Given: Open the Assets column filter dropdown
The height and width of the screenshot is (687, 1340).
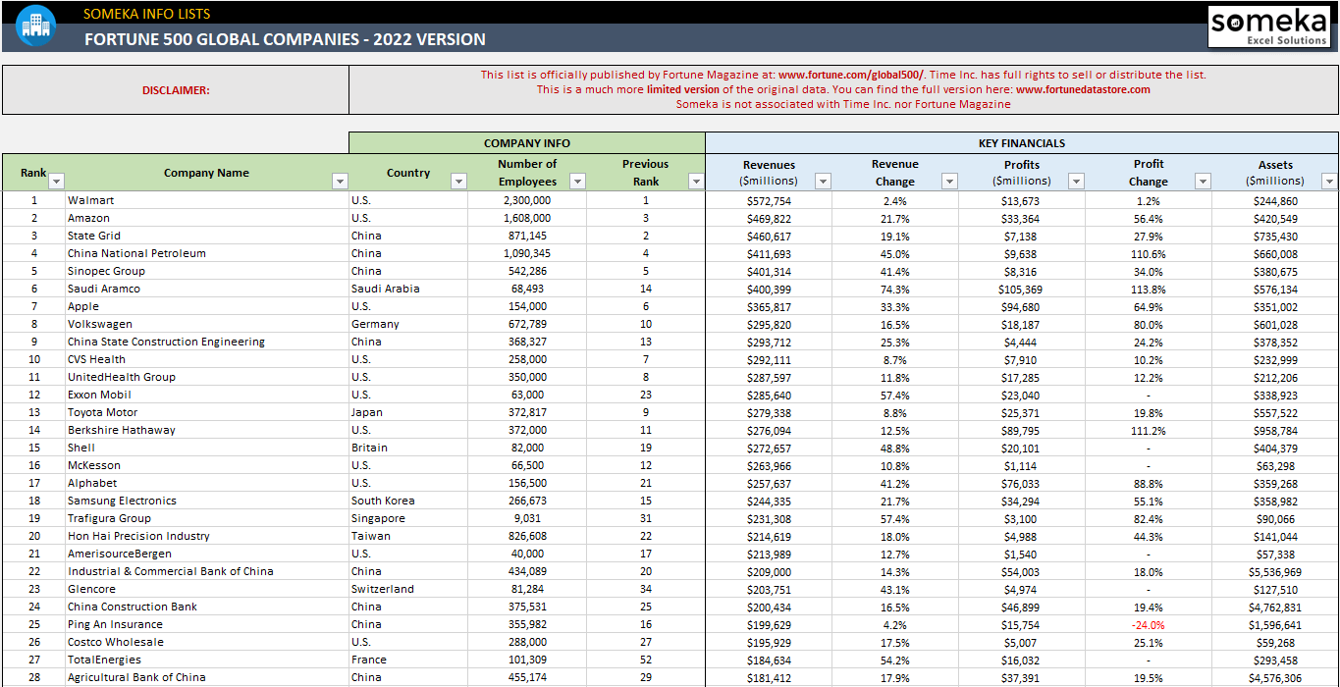Looking at the screenshot, I should 1328,182.
